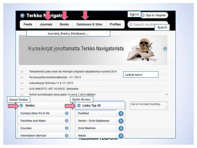Viewport: 197px width, 148px height.
Task: Select Information Service entry text
Action: pyautogui.click(x=33, y=136)
